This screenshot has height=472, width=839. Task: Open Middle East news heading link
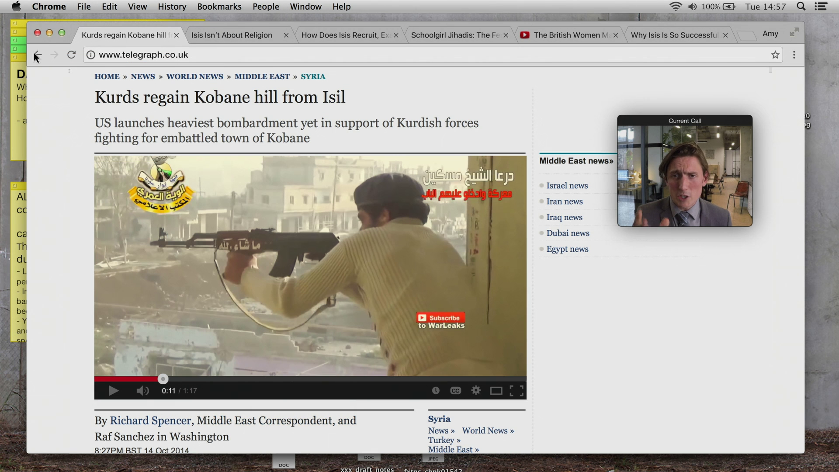576,161
